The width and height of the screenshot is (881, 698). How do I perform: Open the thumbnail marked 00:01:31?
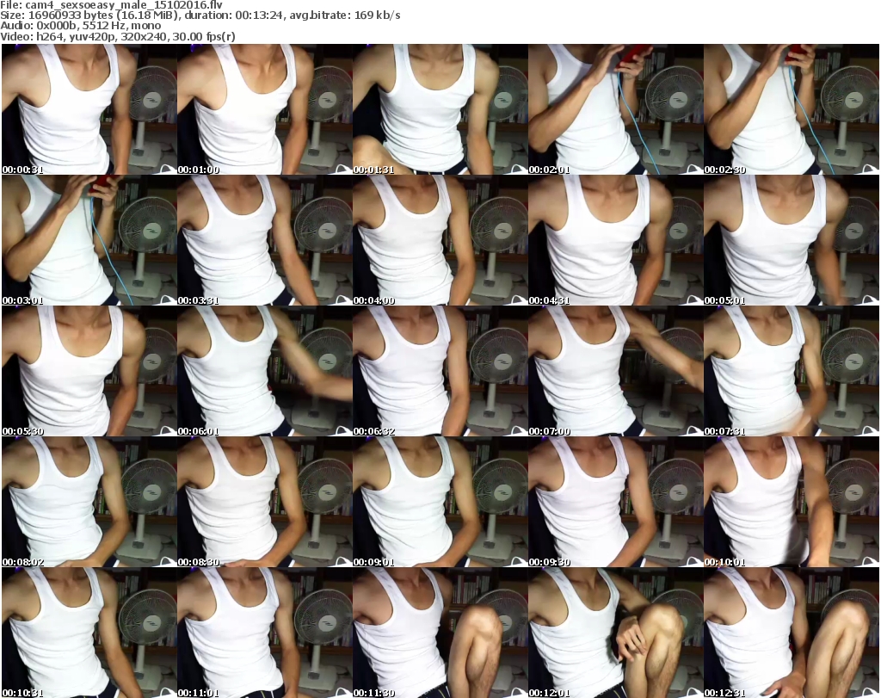tap(440, 109)
